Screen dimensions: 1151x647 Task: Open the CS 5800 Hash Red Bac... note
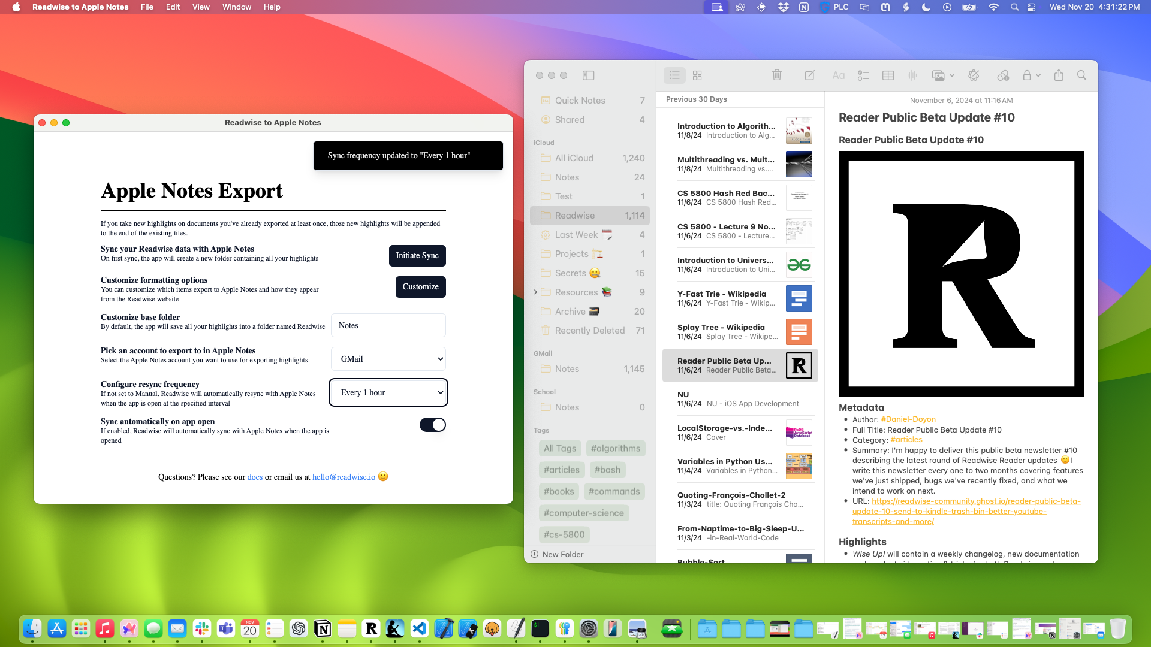tap(740, 198)
